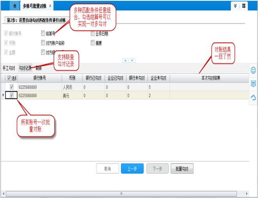Switch to the 手工勾对 tab
The image size is (258, 198).
coord(9,68)
